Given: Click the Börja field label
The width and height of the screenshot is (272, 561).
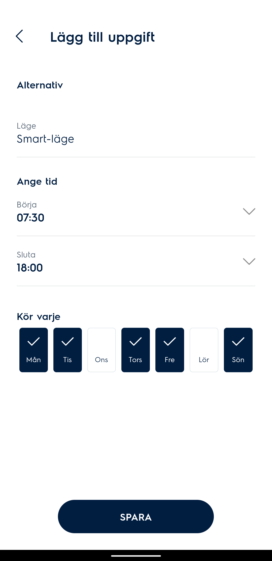Looking at the screenshot, I should [x=27, y=204].
